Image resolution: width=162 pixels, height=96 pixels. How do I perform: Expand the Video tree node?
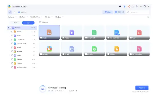(10, 36)
